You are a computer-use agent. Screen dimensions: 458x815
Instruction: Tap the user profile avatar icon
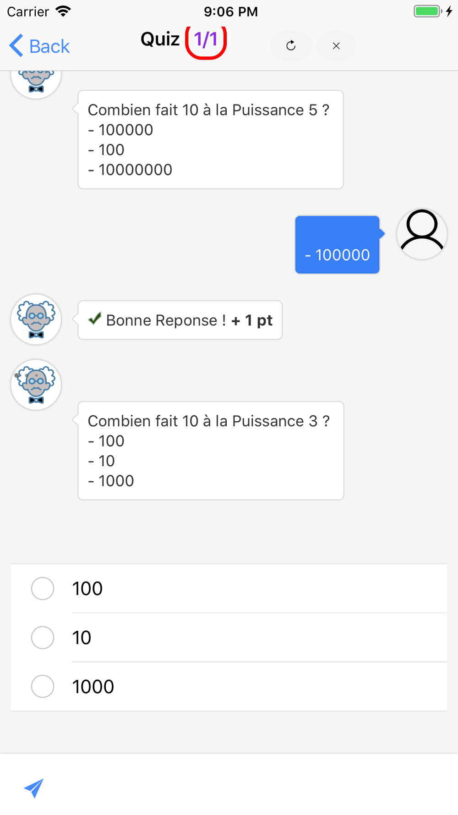(x=421, y=234)
